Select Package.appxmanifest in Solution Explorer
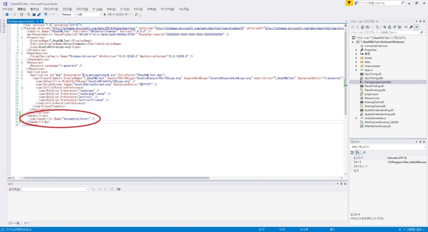This screenshot has width=428, height=232. point(378,82)
